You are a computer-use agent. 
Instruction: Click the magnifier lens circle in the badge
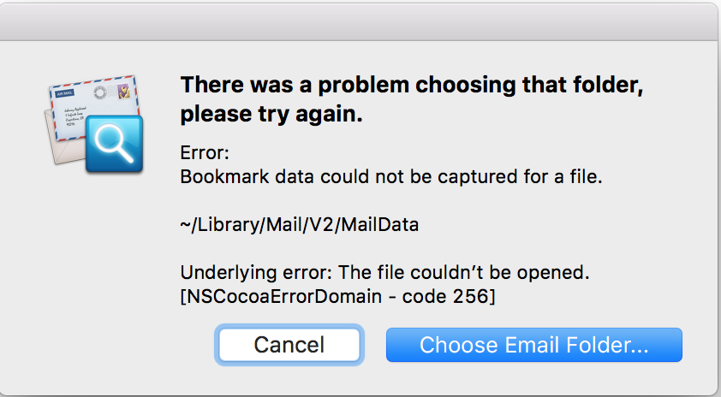click(x=109, y=138)
